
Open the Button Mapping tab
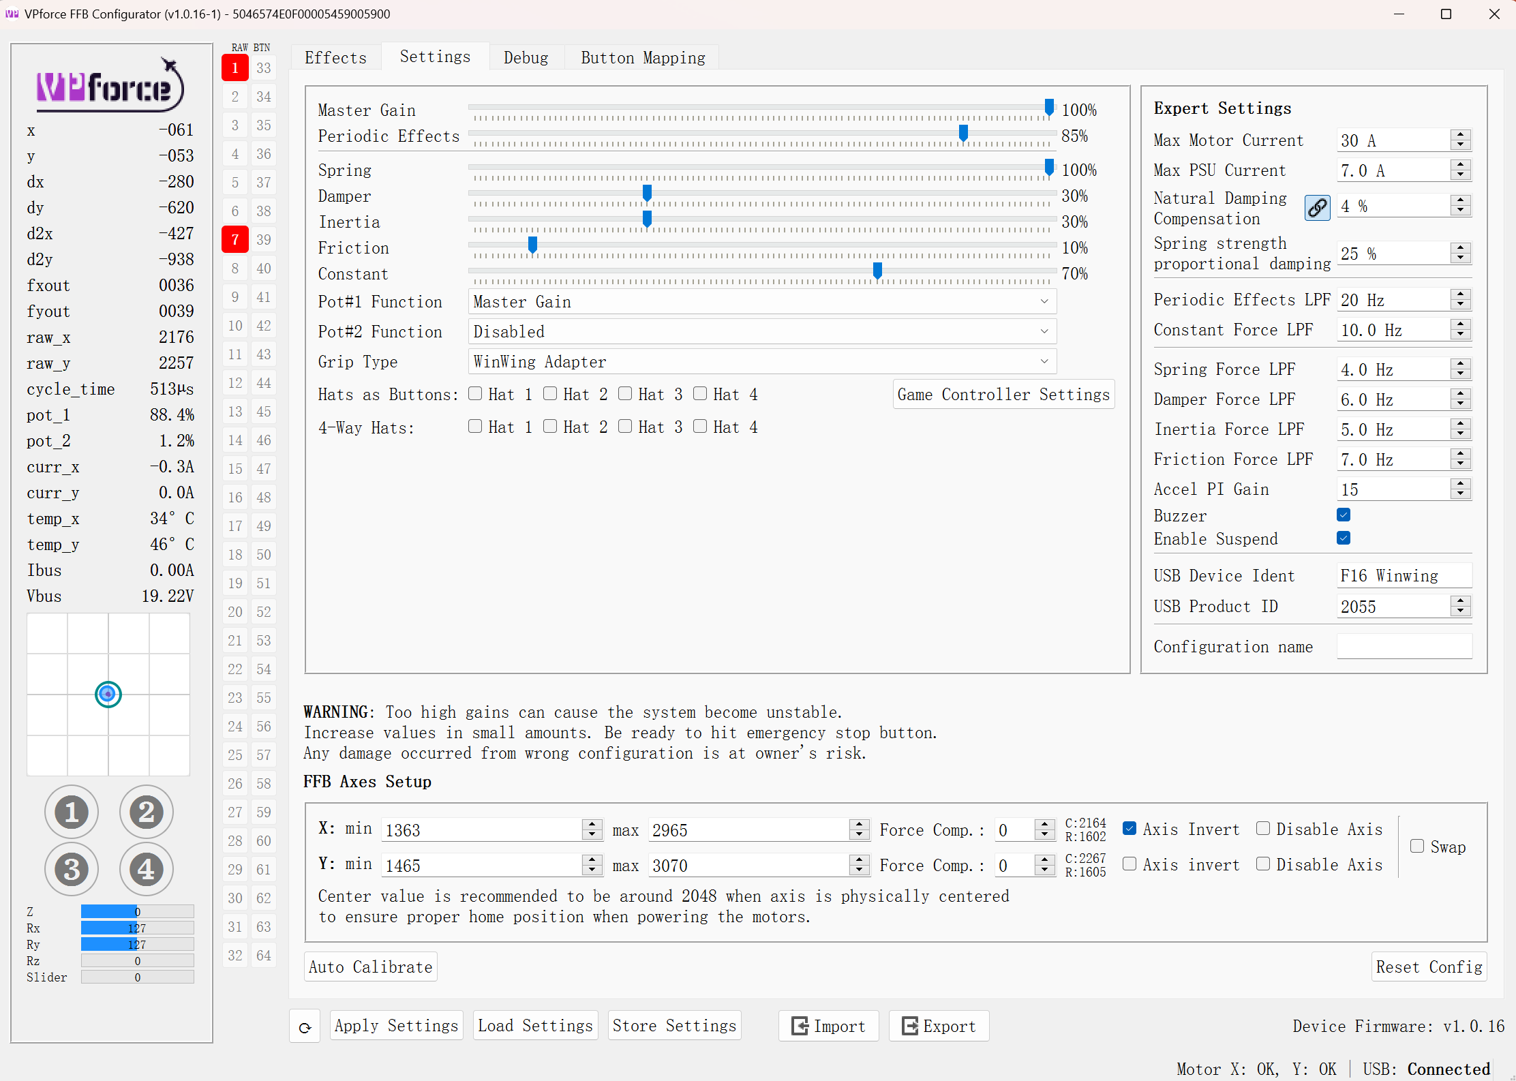643,58
